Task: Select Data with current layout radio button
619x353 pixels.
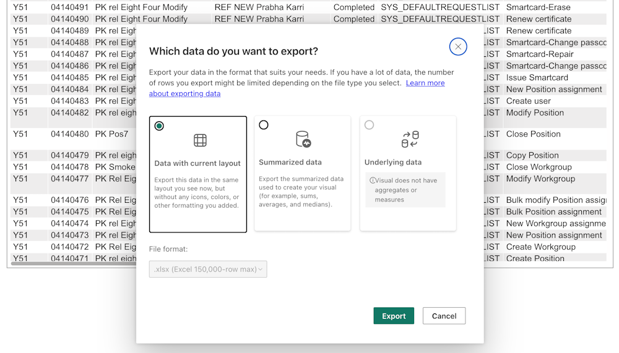Action: click(159, 126)
